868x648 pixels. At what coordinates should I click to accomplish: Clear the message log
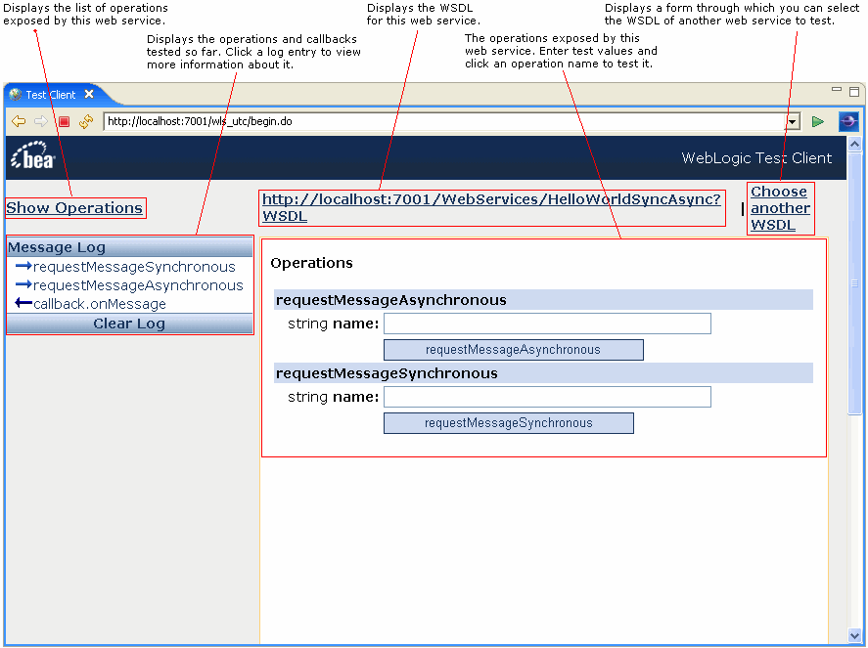129,324
